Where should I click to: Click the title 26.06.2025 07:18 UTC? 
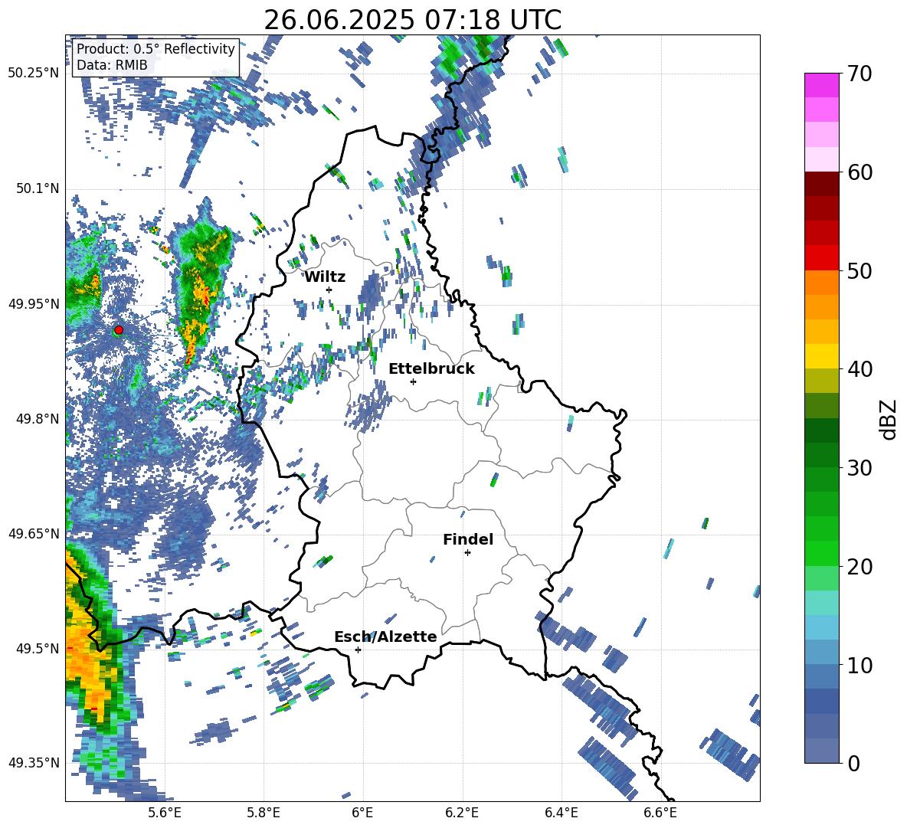tap(412, 20)
